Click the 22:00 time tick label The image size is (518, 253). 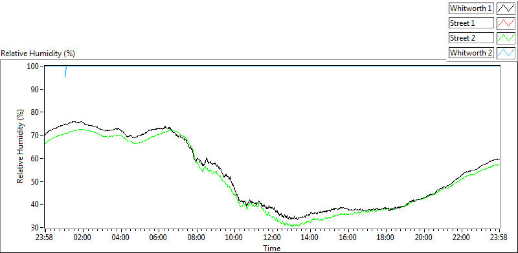462,238
